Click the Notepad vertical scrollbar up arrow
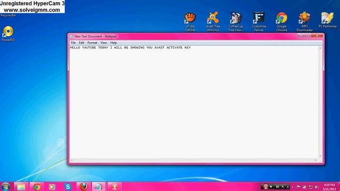Image resolution: width=340 pixels, height=191 pixels. pos(320,48)
